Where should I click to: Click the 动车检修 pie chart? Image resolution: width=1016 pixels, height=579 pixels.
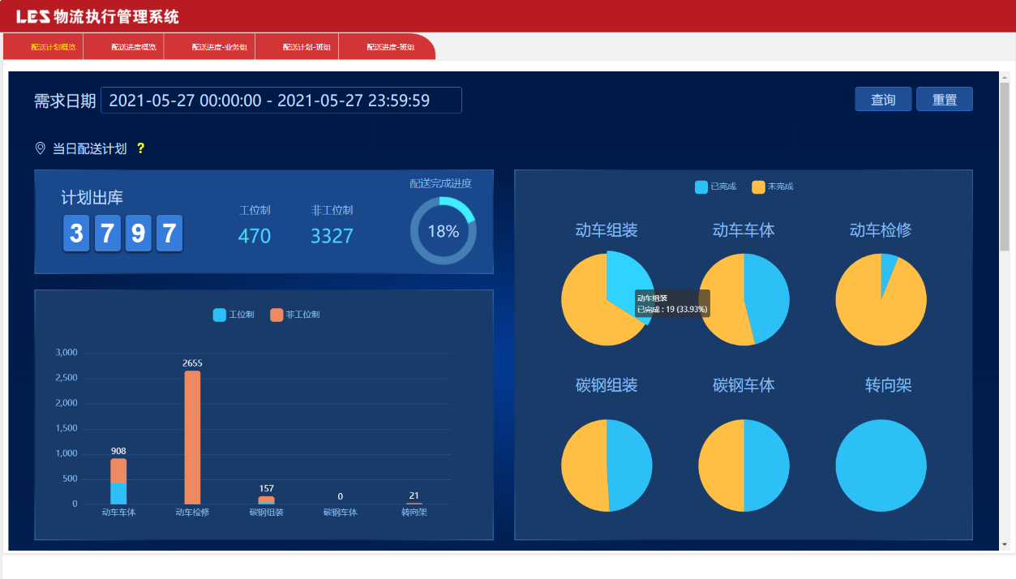point(881,299)
